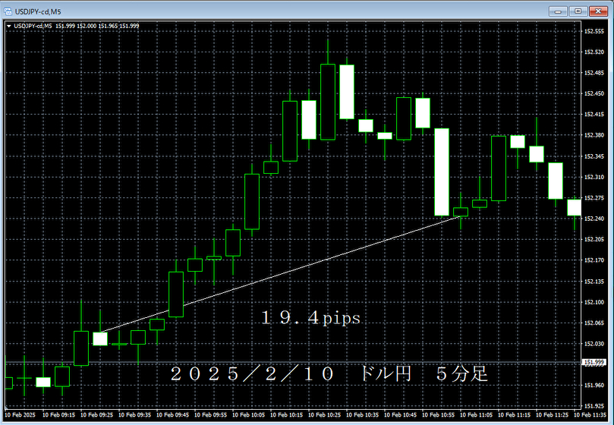Click the USDJPY chart window icon
Image resolution: width=614 pixels, height=425 pixels.
coord(8,11)
